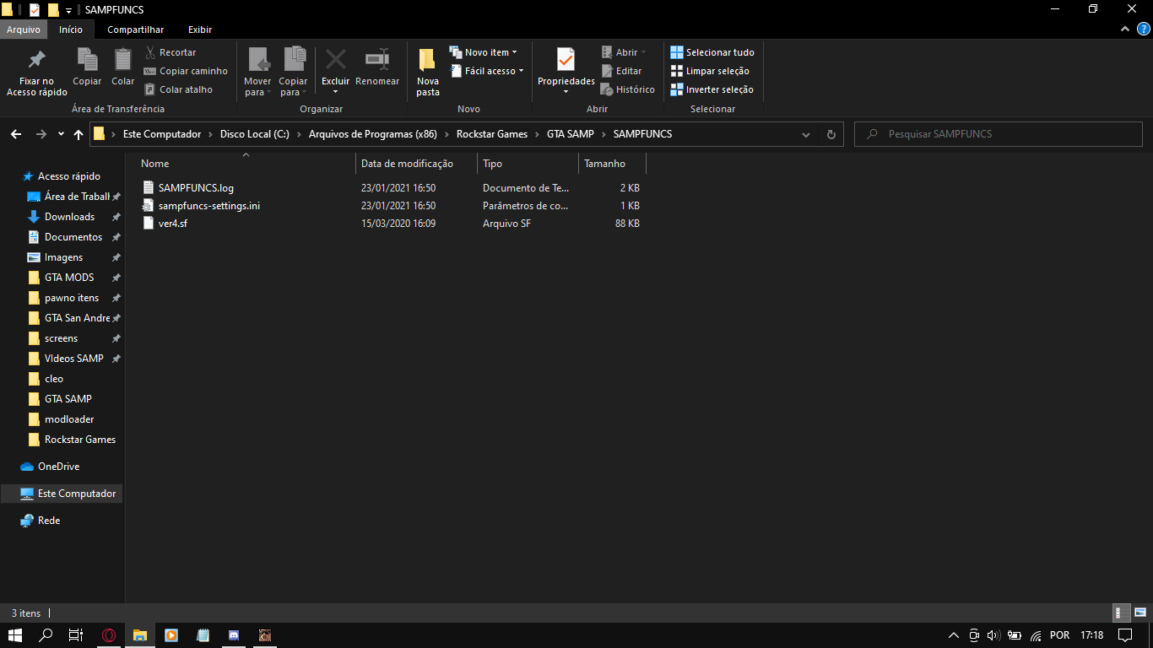Click Limpar seleção

click(710, 71)
